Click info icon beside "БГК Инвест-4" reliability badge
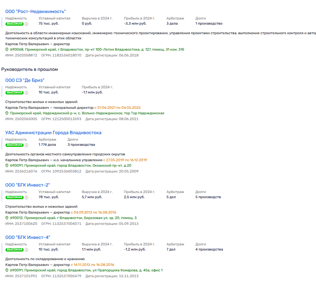 [26, 250]
